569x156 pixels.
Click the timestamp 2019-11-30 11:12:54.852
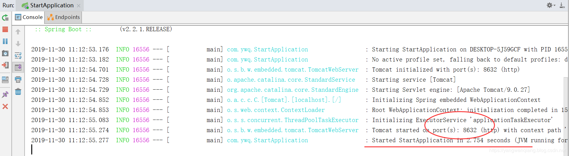pyautogui.click(x=70, y=100)
